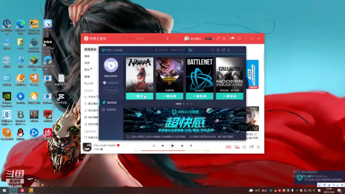The width and height of the screenshot is (345, 194).
Task: Select Discover Music (发现音乐) in NetEase sidebar
Action: coord(90,50)
